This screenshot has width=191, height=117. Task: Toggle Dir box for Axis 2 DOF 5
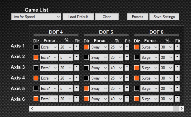[x=86, y=57]
